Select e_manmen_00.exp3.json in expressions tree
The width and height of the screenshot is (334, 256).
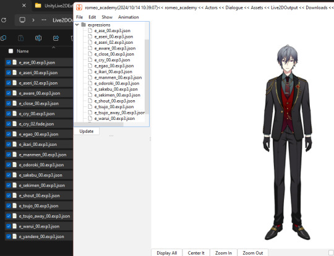[118, 77]
